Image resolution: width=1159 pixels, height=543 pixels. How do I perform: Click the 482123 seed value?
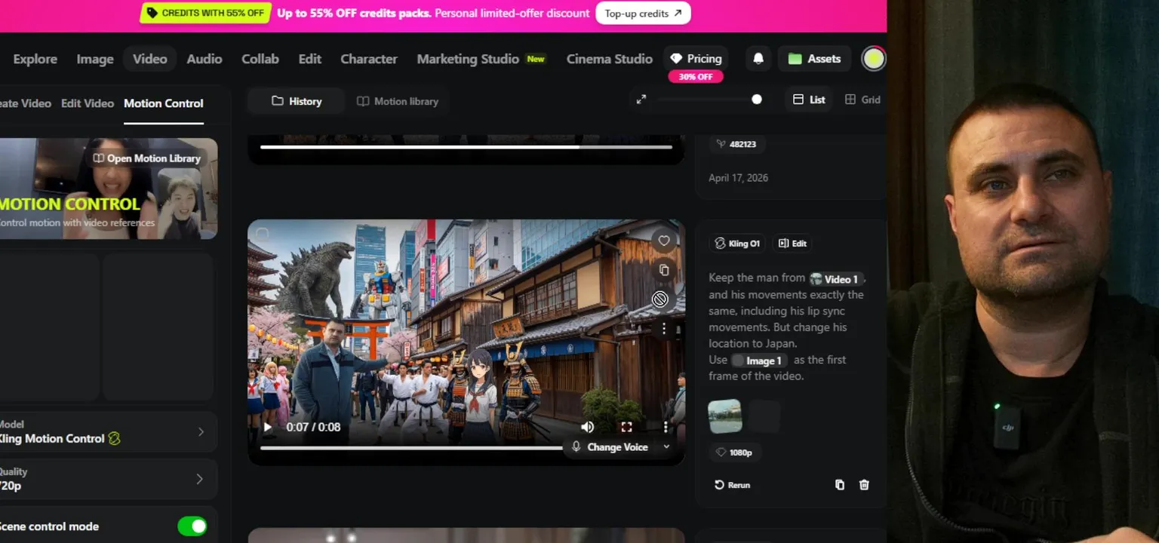[736, 144]
